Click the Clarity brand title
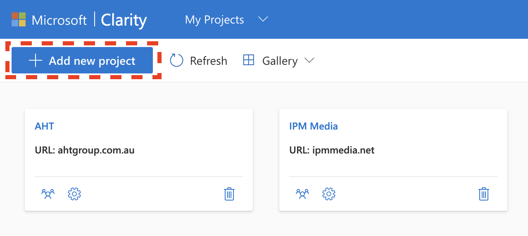The width and height of the screenshot is (528, 236). click(x=124, y=20)
